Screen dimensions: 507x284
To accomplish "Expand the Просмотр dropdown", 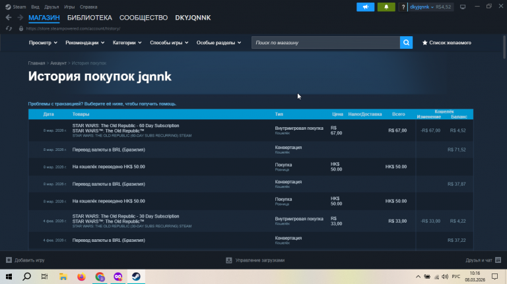I will pos(43,43).
